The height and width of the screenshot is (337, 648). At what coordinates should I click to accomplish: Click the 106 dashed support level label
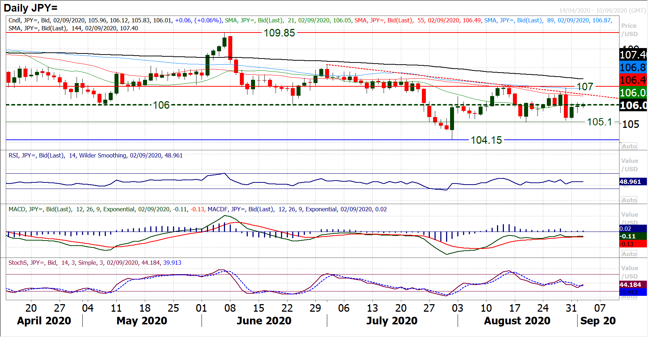(x=161, y=105)
